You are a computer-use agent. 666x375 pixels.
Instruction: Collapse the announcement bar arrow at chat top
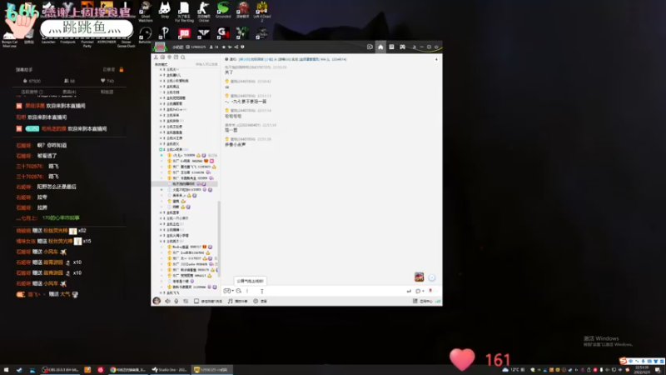coord(436,59)
